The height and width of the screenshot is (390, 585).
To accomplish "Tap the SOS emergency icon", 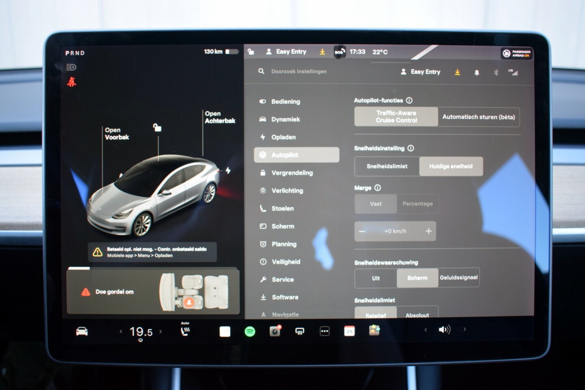I will pyautogui.click(x=340, y=52).
